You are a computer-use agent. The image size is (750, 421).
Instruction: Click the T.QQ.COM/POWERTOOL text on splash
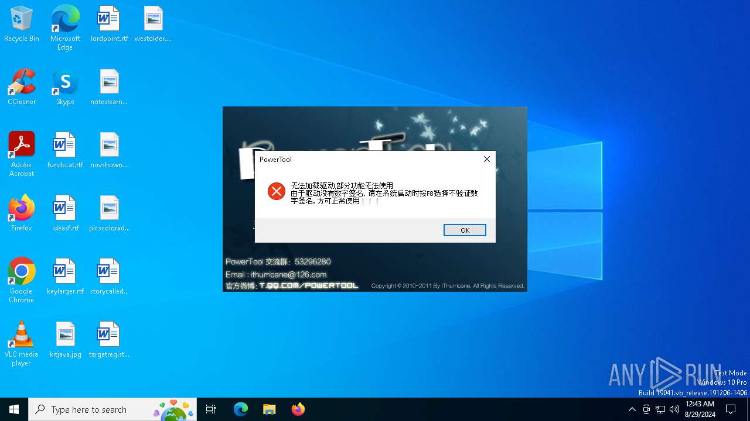(x=308, y=286)
